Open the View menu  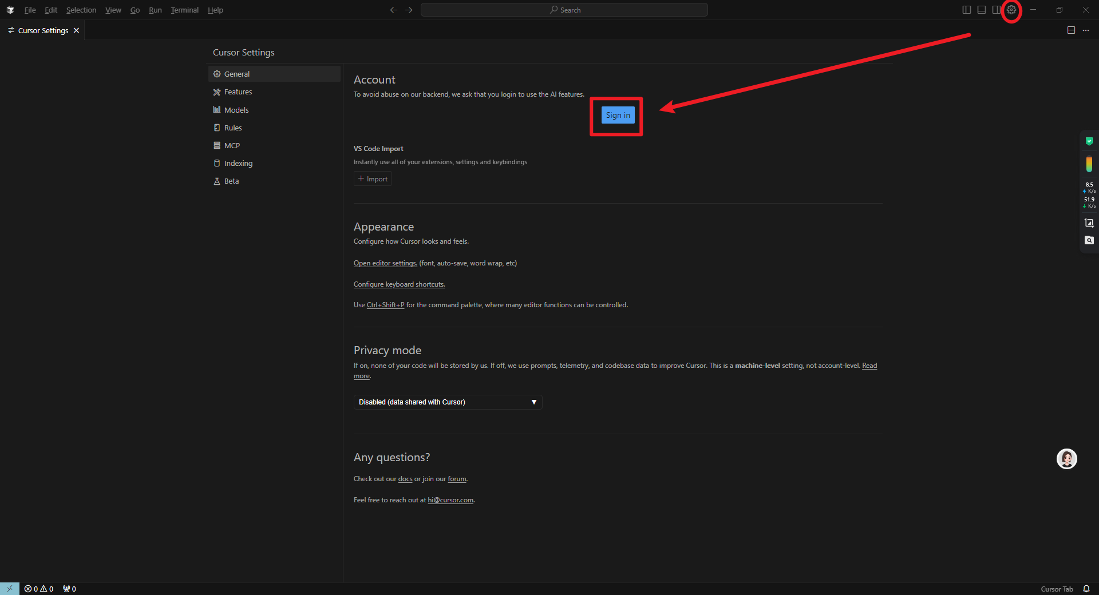click(x=113, y=10)
